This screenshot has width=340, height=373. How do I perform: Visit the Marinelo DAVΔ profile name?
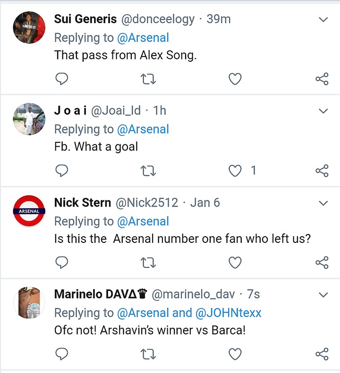pos(101,294)
